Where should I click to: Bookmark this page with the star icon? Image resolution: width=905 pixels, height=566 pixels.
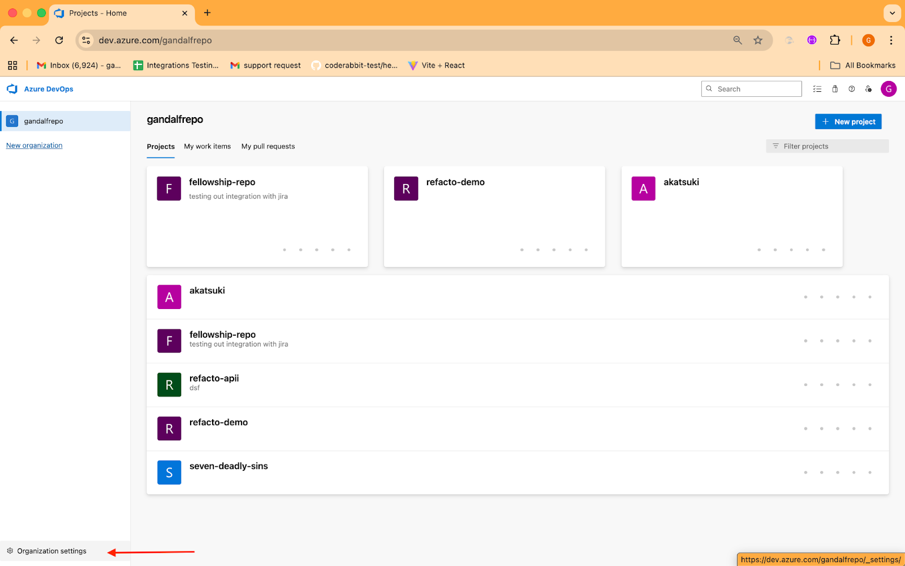[758, 40]
